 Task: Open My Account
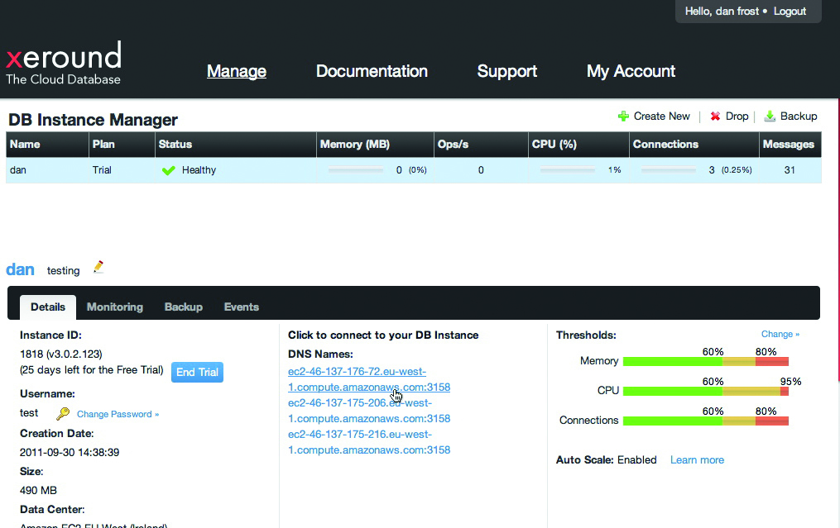click(x=631, y=71)
